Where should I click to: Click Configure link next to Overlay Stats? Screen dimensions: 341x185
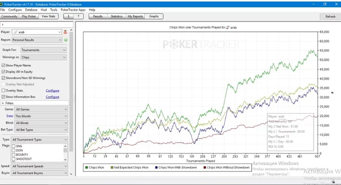coord(53,91)
